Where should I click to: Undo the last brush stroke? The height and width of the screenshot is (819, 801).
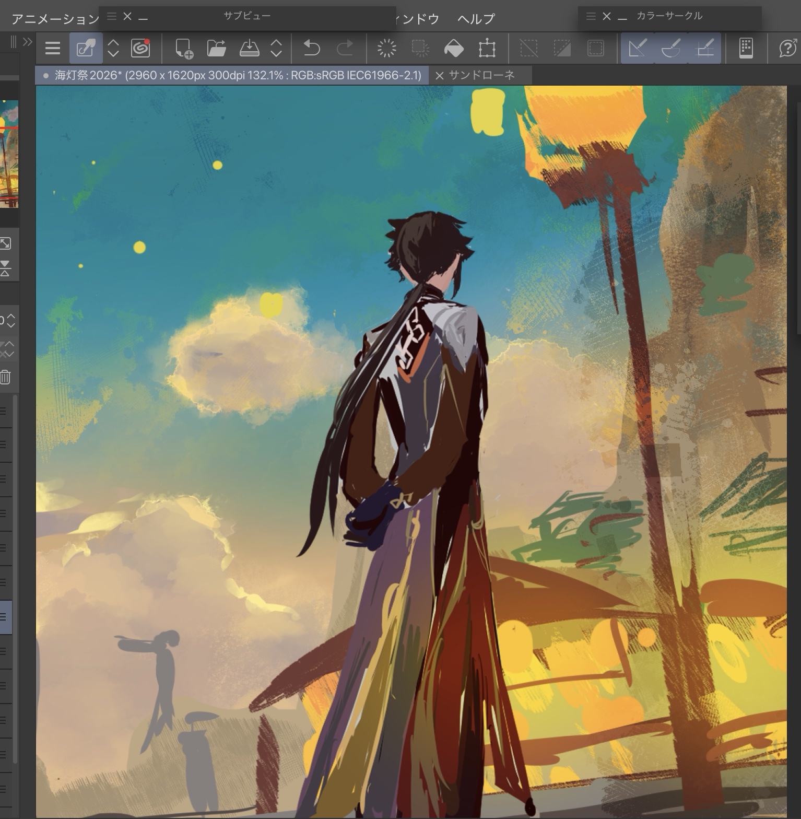pos(312,49)
